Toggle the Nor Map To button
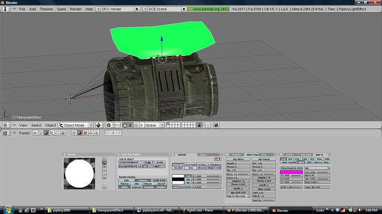Screen dimensions: 382x214 click(x=290, y=159)
